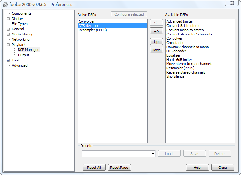
Task: Select Display in the preferences tree
Action: click(17, 19)
